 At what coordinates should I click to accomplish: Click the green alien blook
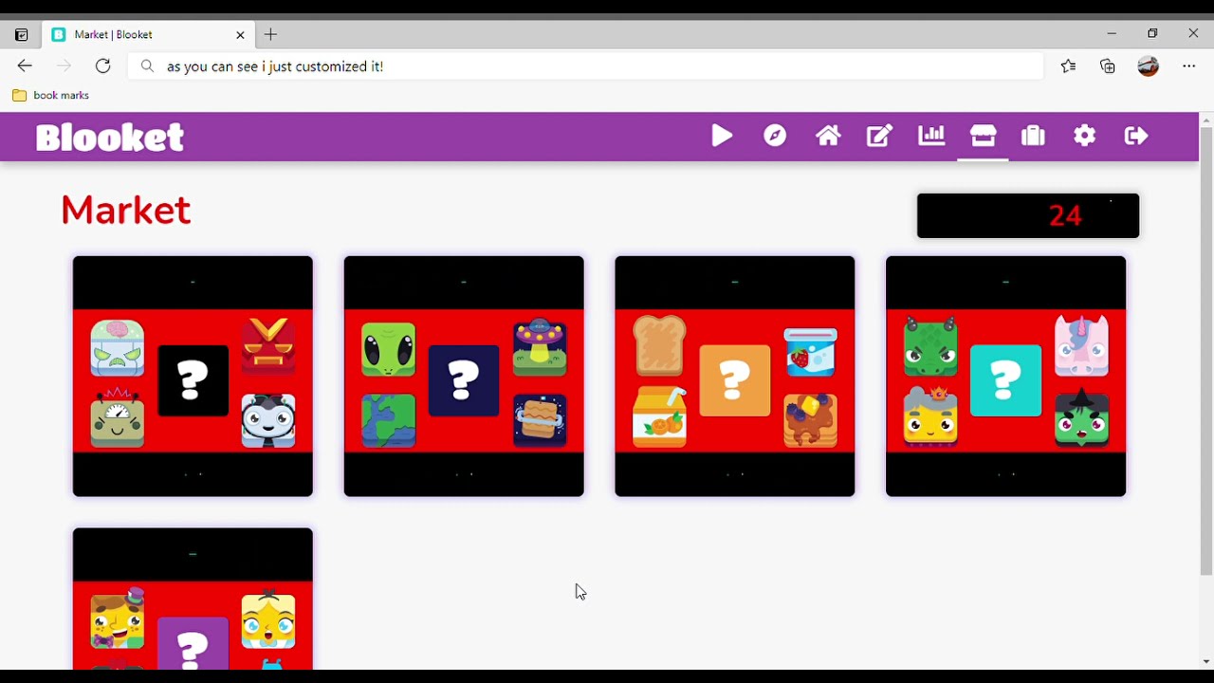[x=388, y=349]
